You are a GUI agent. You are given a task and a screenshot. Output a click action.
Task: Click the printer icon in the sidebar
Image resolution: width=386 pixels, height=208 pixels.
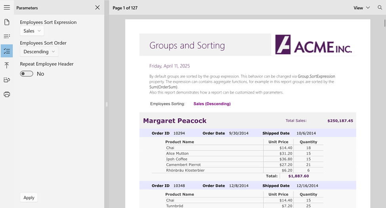7,94
